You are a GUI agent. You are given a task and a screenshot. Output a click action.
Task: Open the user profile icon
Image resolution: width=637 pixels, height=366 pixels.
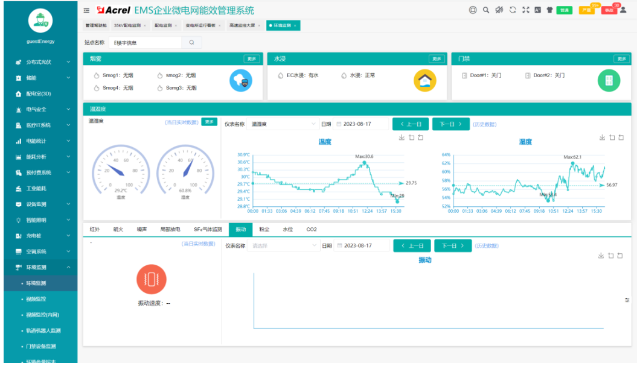623,10
